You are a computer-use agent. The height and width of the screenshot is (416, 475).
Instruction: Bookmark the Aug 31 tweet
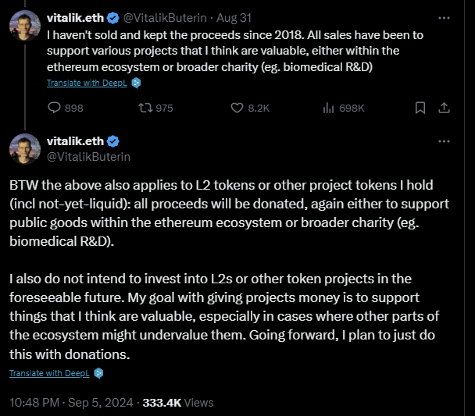coord(420,108)
